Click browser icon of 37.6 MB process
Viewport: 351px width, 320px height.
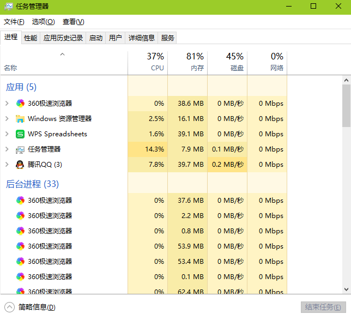(20, 200)
